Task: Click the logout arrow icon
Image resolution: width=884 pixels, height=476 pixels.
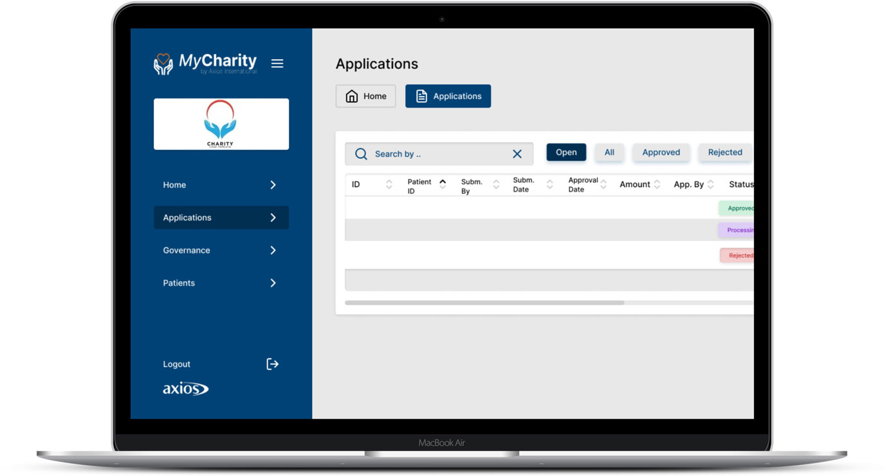Action: (273, 364)
